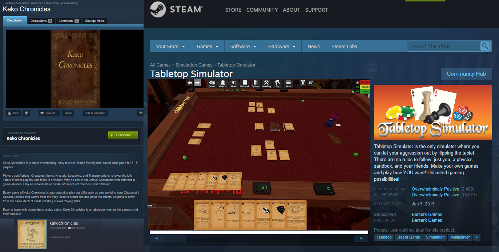This screenshot has width=499, height=252.
Task: Click the search the store input field
Action: (443, 46)
